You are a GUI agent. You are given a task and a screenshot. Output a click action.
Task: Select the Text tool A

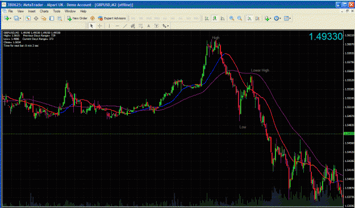tap(148, 26)
